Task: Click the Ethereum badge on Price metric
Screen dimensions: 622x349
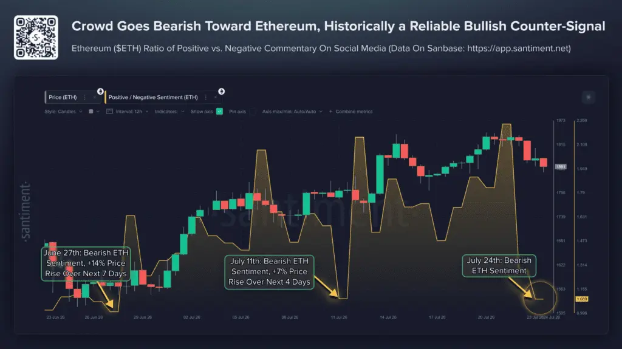Action: (100, 92)
